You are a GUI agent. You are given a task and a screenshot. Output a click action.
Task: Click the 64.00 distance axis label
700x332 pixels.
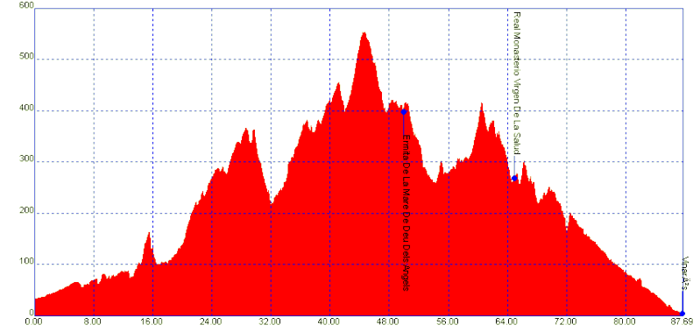click(507, 321)
